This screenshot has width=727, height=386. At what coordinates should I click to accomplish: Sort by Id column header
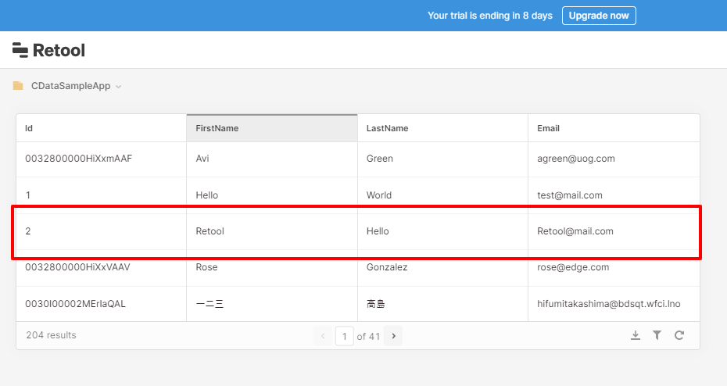tap(101, 128)
